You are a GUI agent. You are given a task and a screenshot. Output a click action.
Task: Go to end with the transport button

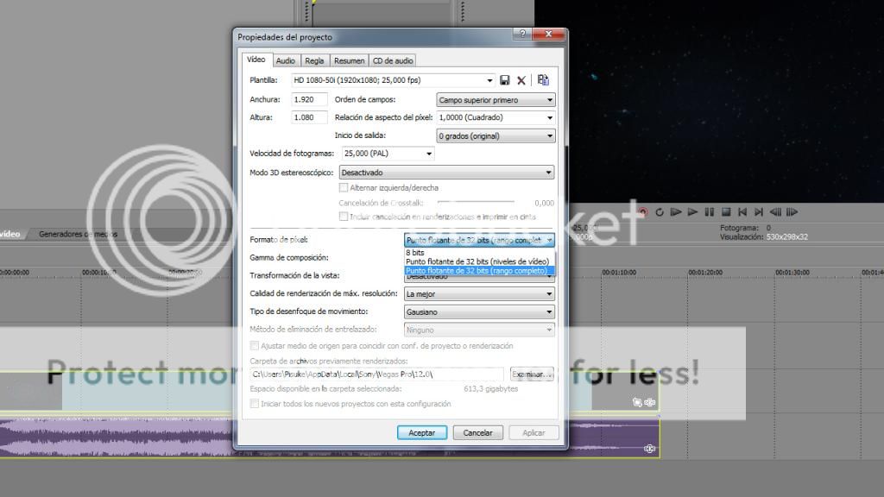[759, 212]
